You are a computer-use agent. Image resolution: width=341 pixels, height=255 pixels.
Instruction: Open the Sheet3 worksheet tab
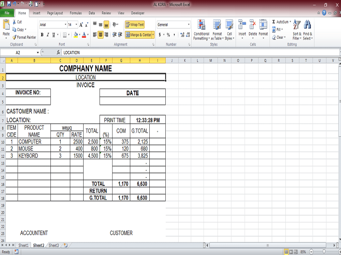[54, 245]
